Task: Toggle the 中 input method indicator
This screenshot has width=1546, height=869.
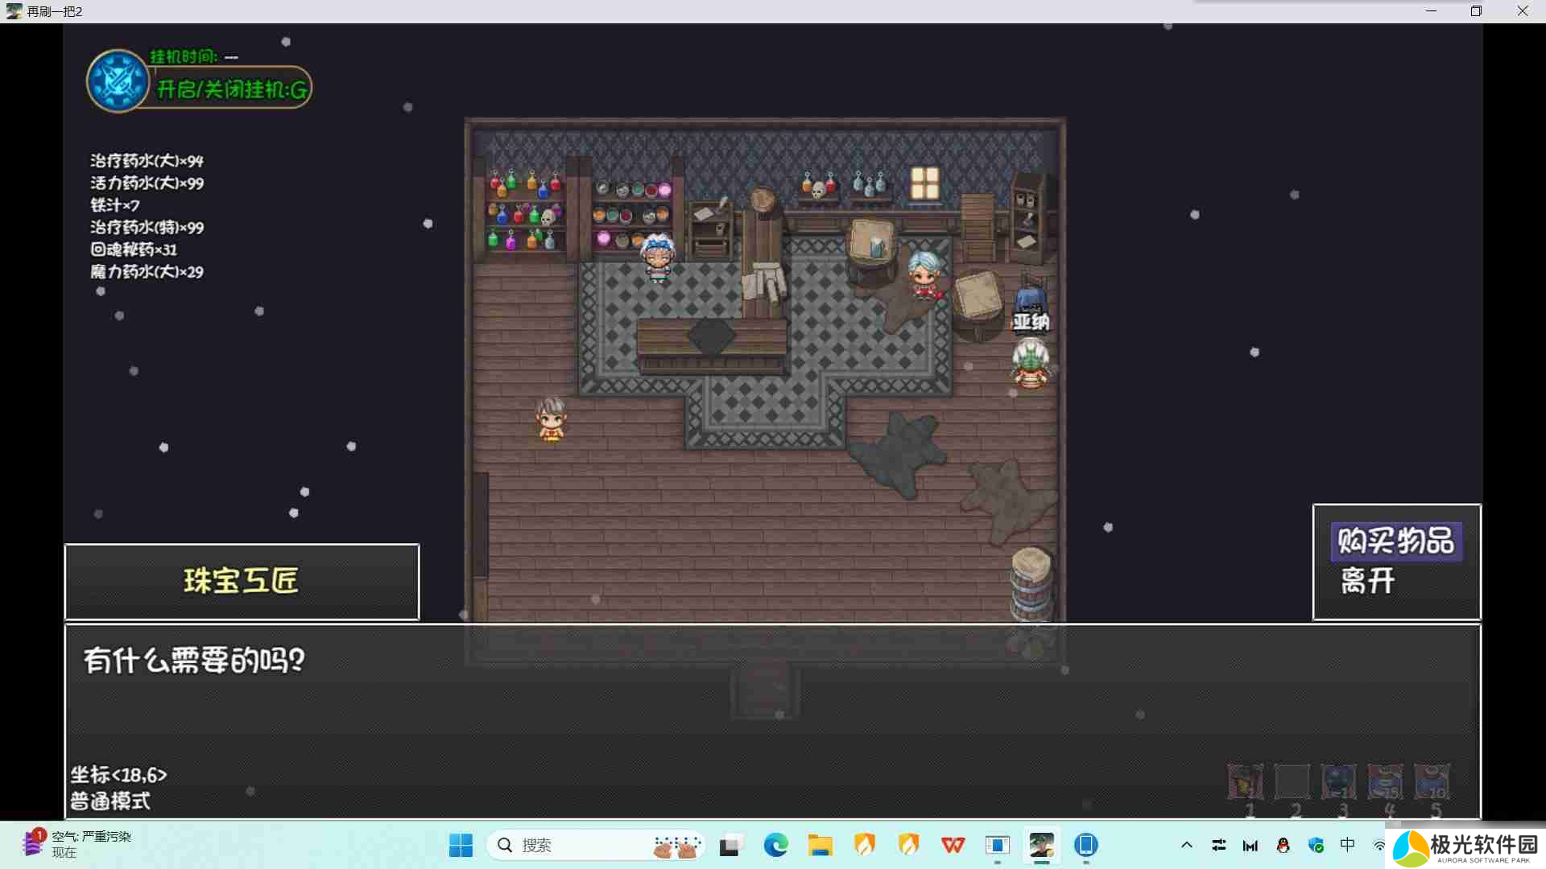Action: [1347, 845]
